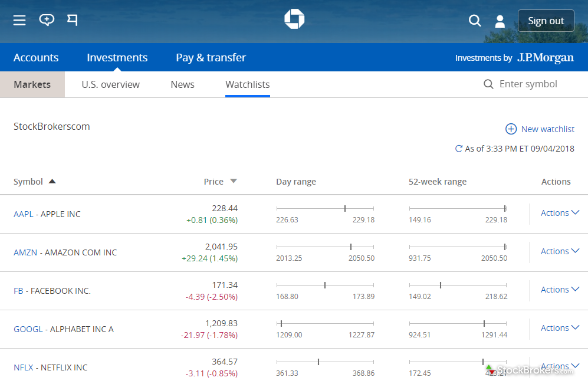Click Facebook change -4.39 (-2.50%)
Image resolution: width=588 pixels, height=384 pixels.
click(212, 297)
